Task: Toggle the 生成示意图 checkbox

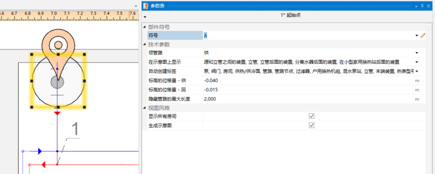Action: (x=312, y=126)
